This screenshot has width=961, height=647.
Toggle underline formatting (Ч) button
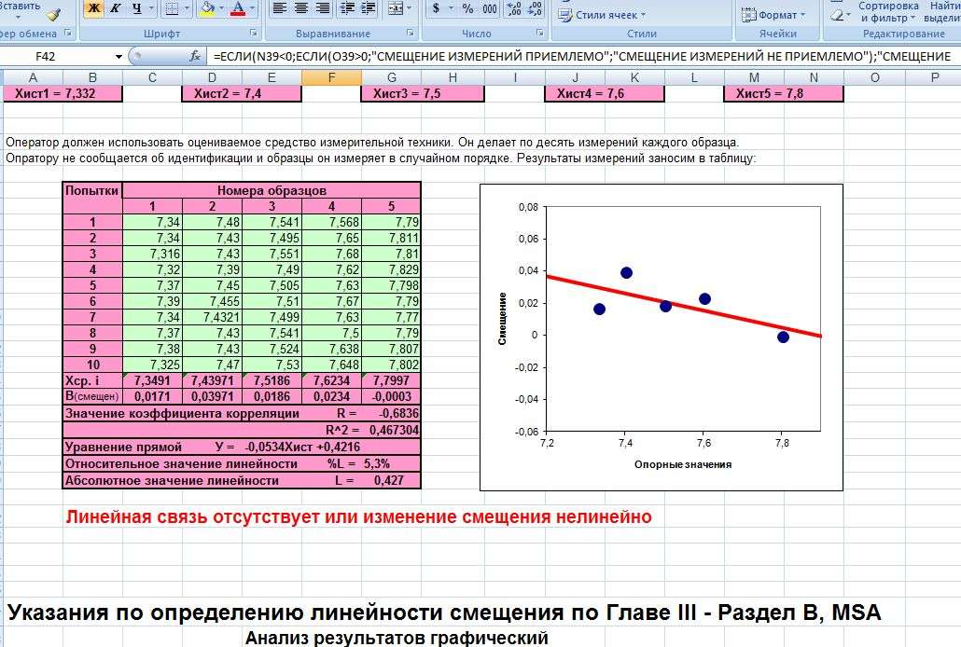137,9
